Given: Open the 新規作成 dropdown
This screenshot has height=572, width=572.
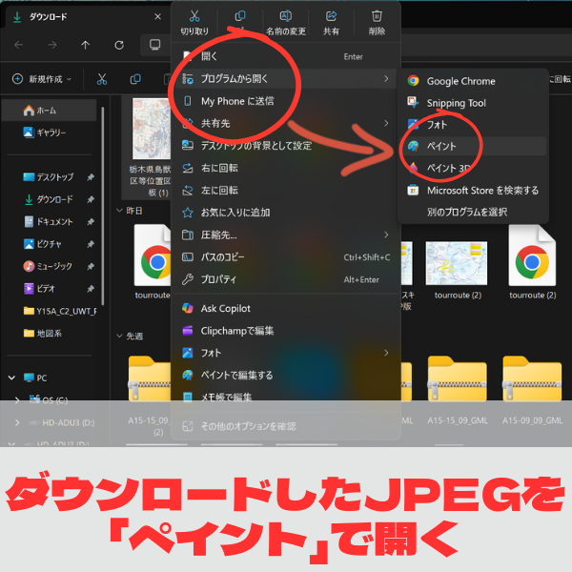Looking at the screenshot, I should tap(43, 79).
